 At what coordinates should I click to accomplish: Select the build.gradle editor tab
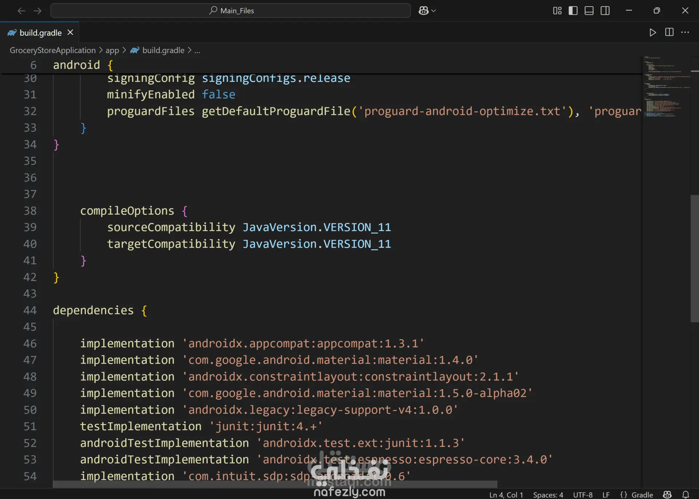40,33
